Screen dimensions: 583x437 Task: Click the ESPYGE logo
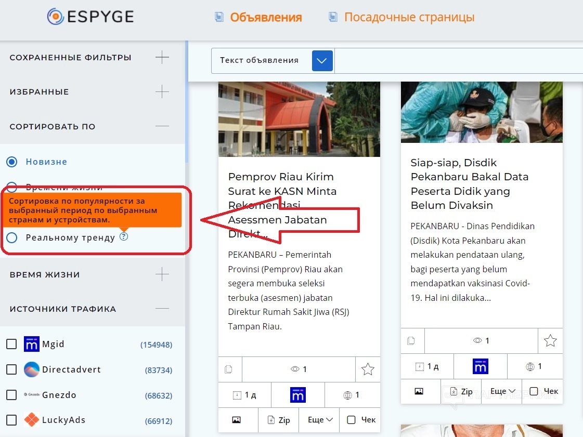[x=90, y=17]
